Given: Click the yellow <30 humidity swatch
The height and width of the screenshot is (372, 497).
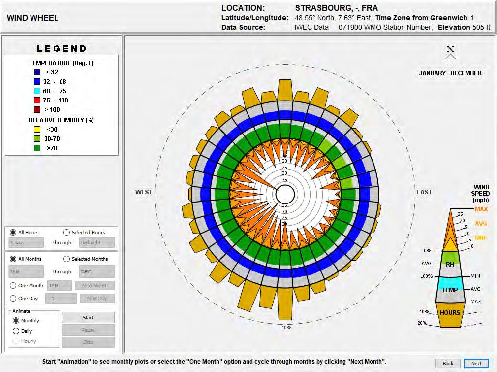Looking at the screenshot, I should pos(37,130).
